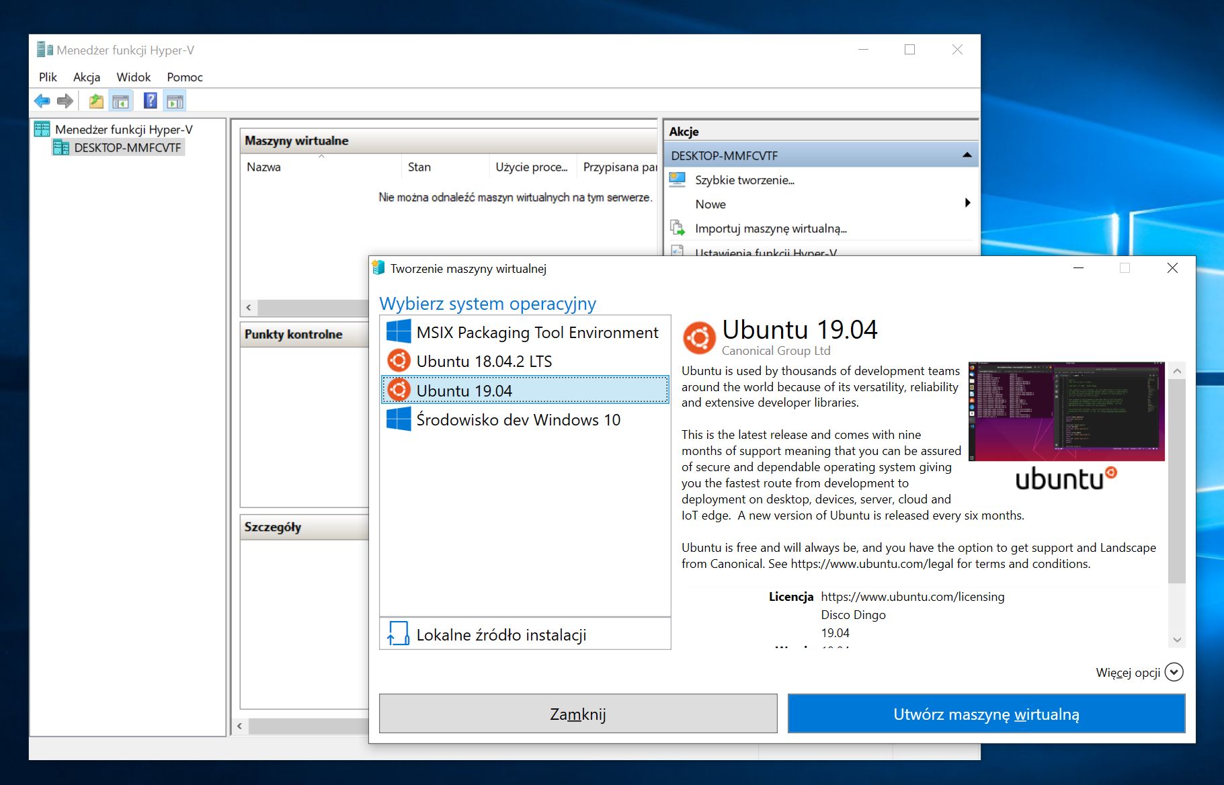Click the MSIX Packaging Tool Windows icon
This screenshot has width=1224, height=785.
pyautogui.click(x=398, y=331)
